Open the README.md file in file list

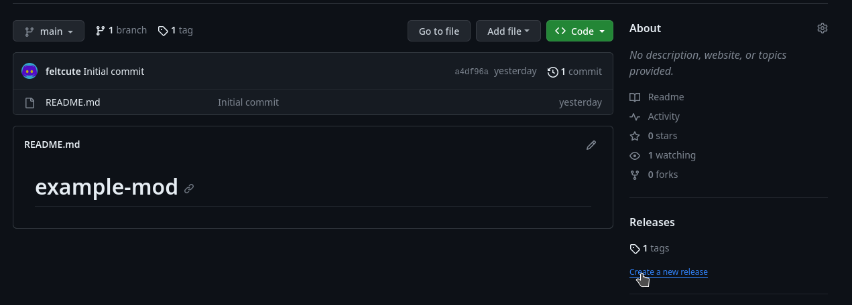point(73,102)
